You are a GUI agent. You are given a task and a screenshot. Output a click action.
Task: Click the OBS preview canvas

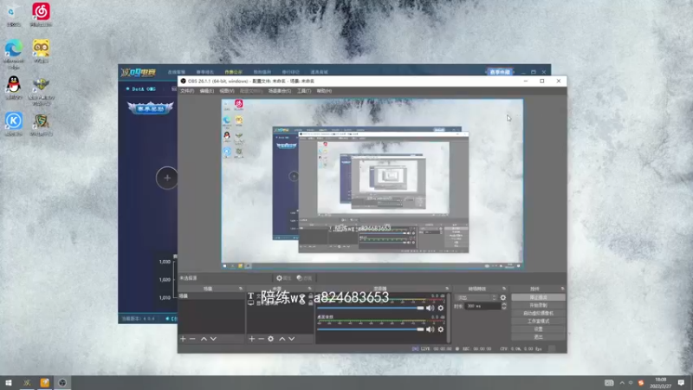[x=372, y=184]
